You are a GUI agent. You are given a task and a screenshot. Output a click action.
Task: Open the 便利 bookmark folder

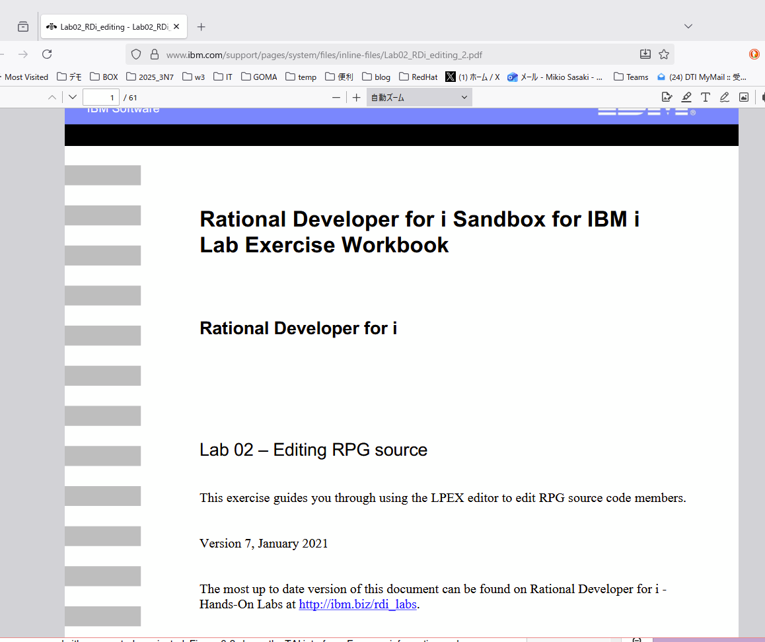click(x=339, y=77)
